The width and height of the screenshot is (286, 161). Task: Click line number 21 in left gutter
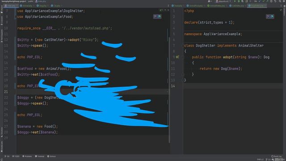6,92
